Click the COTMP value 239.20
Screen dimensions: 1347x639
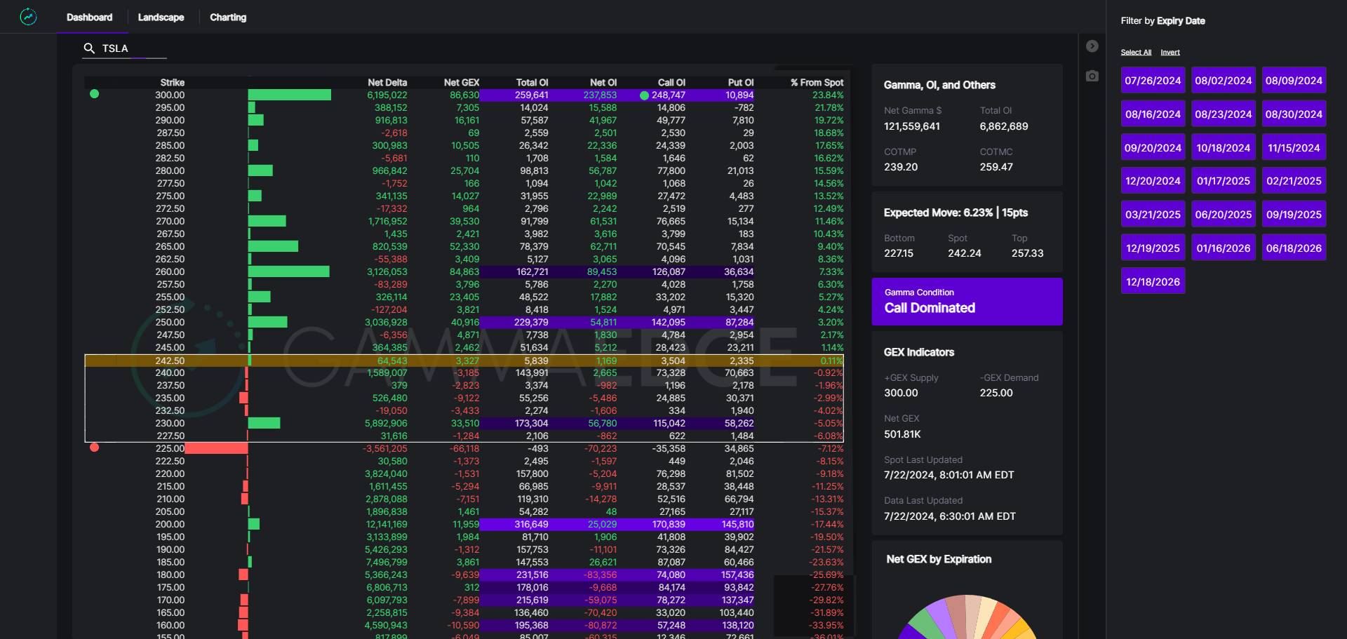click(901, 167)
